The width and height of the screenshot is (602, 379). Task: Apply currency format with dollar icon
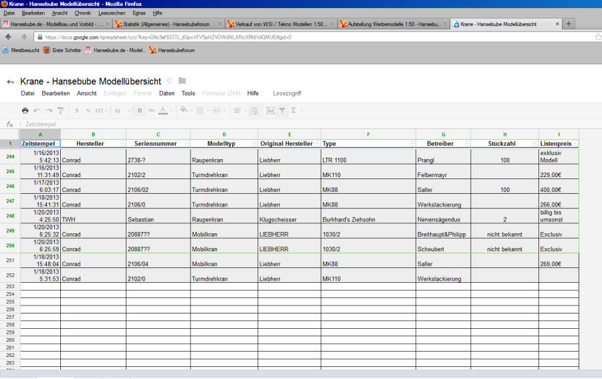click(x=77, y=110)
